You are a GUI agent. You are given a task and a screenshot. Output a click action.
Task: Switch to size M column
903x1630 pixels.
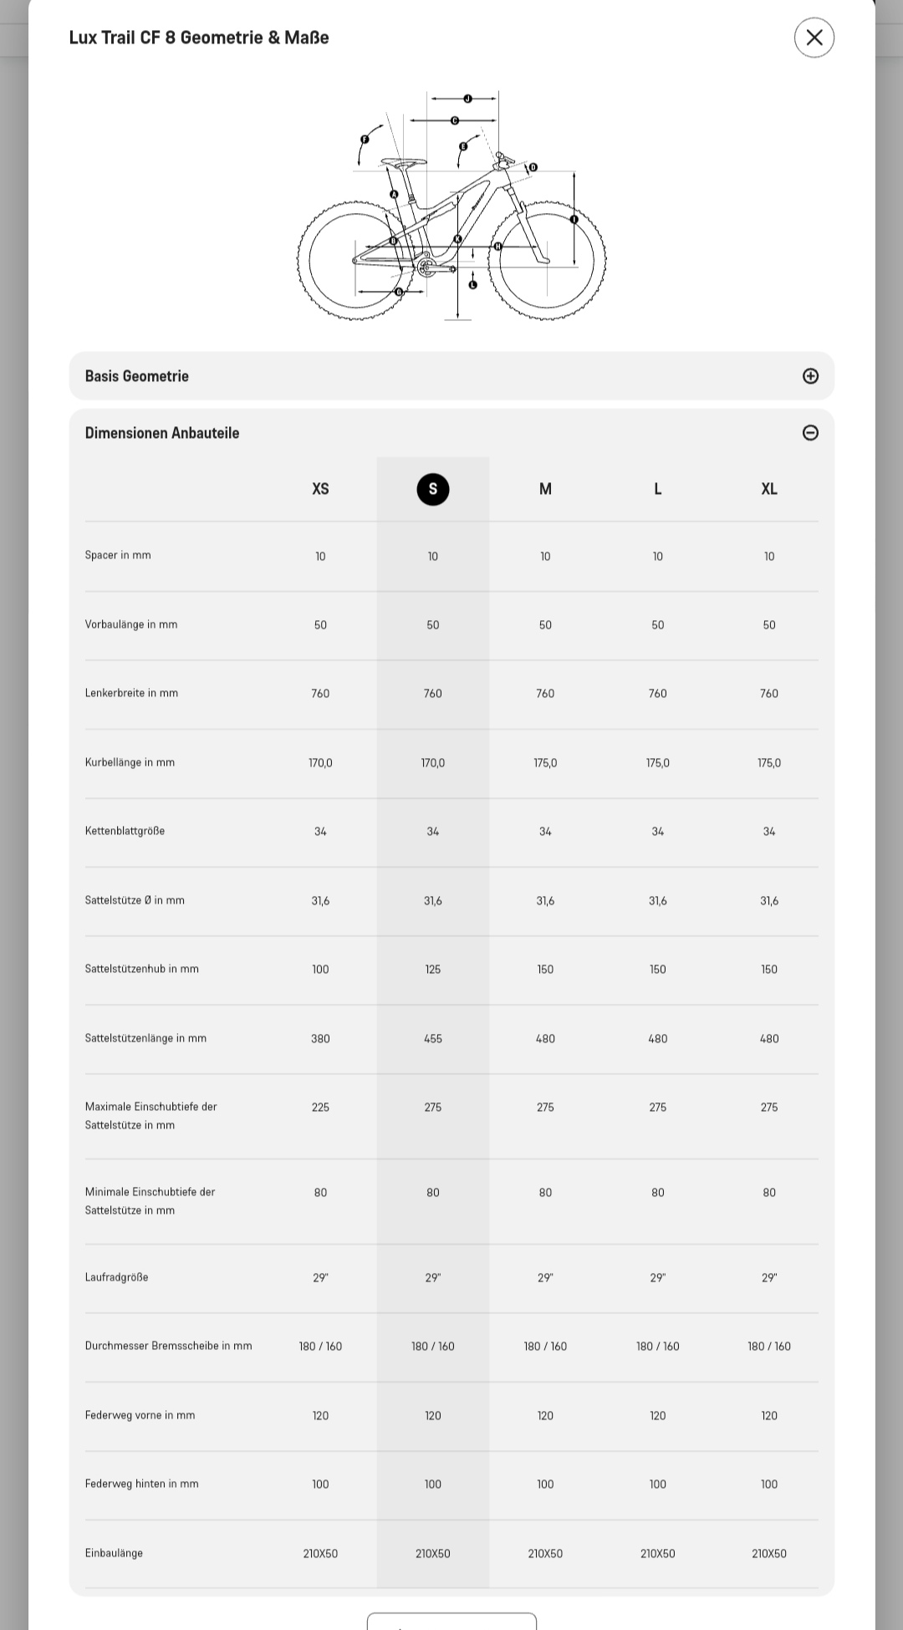545,489
